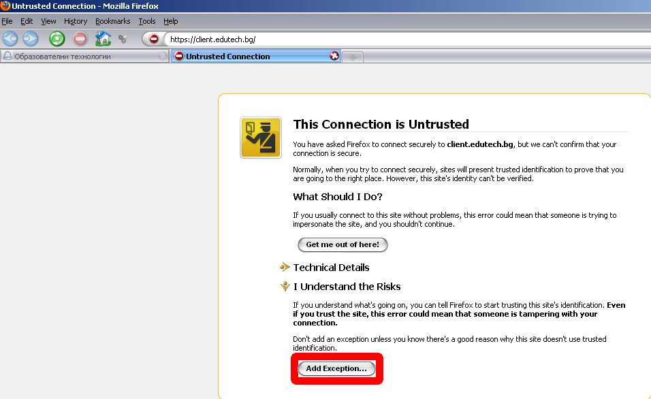Click the Firefox logo in the title bar
651x399 pixels.
click(5, 6)
